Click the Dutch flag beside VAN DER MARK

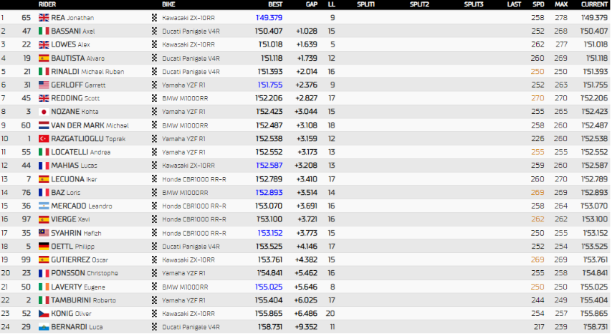44,125
